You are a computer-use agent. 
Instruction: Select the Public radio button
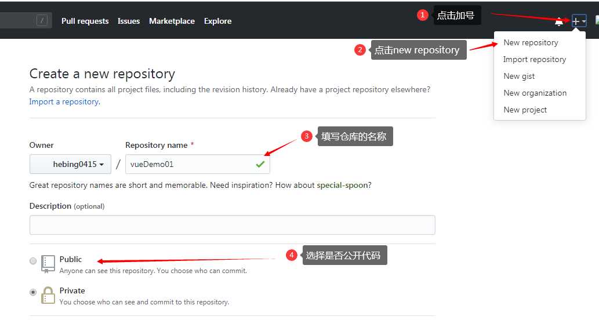[x=33, y=261]
